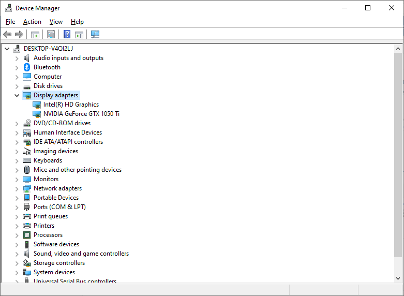Click the Bluetooth category icon
The image size is (404, 296).
[x=27, y=67]
